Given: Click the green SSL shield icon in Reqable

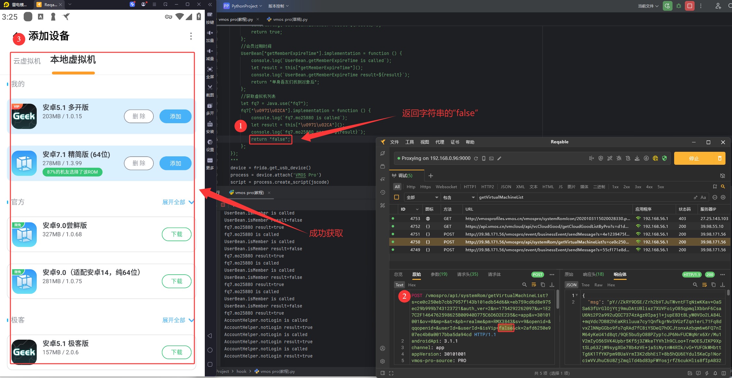Looking at the screenshot, I should pos(664,158).
